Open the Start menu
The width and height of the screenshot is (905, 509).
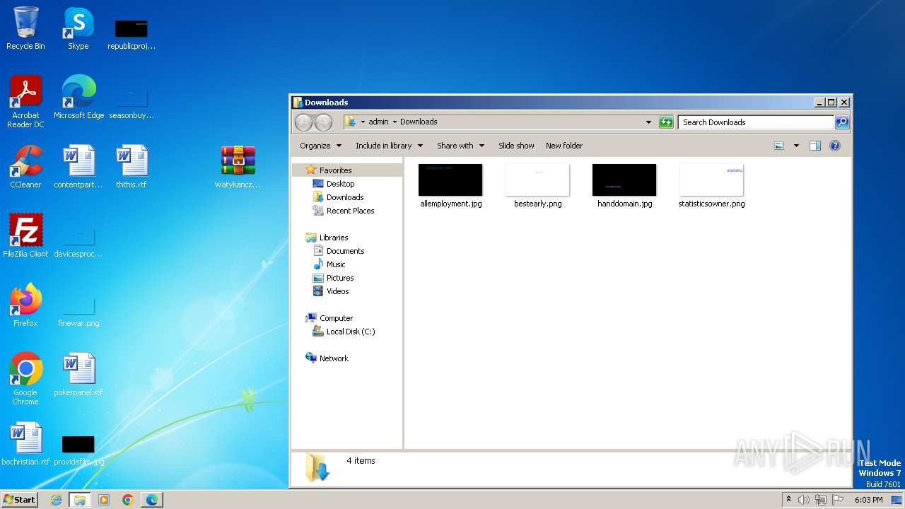tap(20, 499)
